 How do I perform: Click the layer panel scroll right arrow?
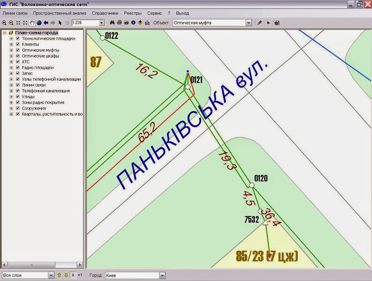(80, 265)
